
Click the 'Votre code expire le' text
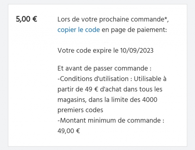click(88, 51)
